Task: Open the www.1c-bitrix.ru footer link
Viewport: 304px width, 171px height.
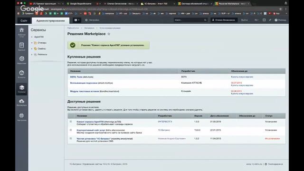Action: 254,164
